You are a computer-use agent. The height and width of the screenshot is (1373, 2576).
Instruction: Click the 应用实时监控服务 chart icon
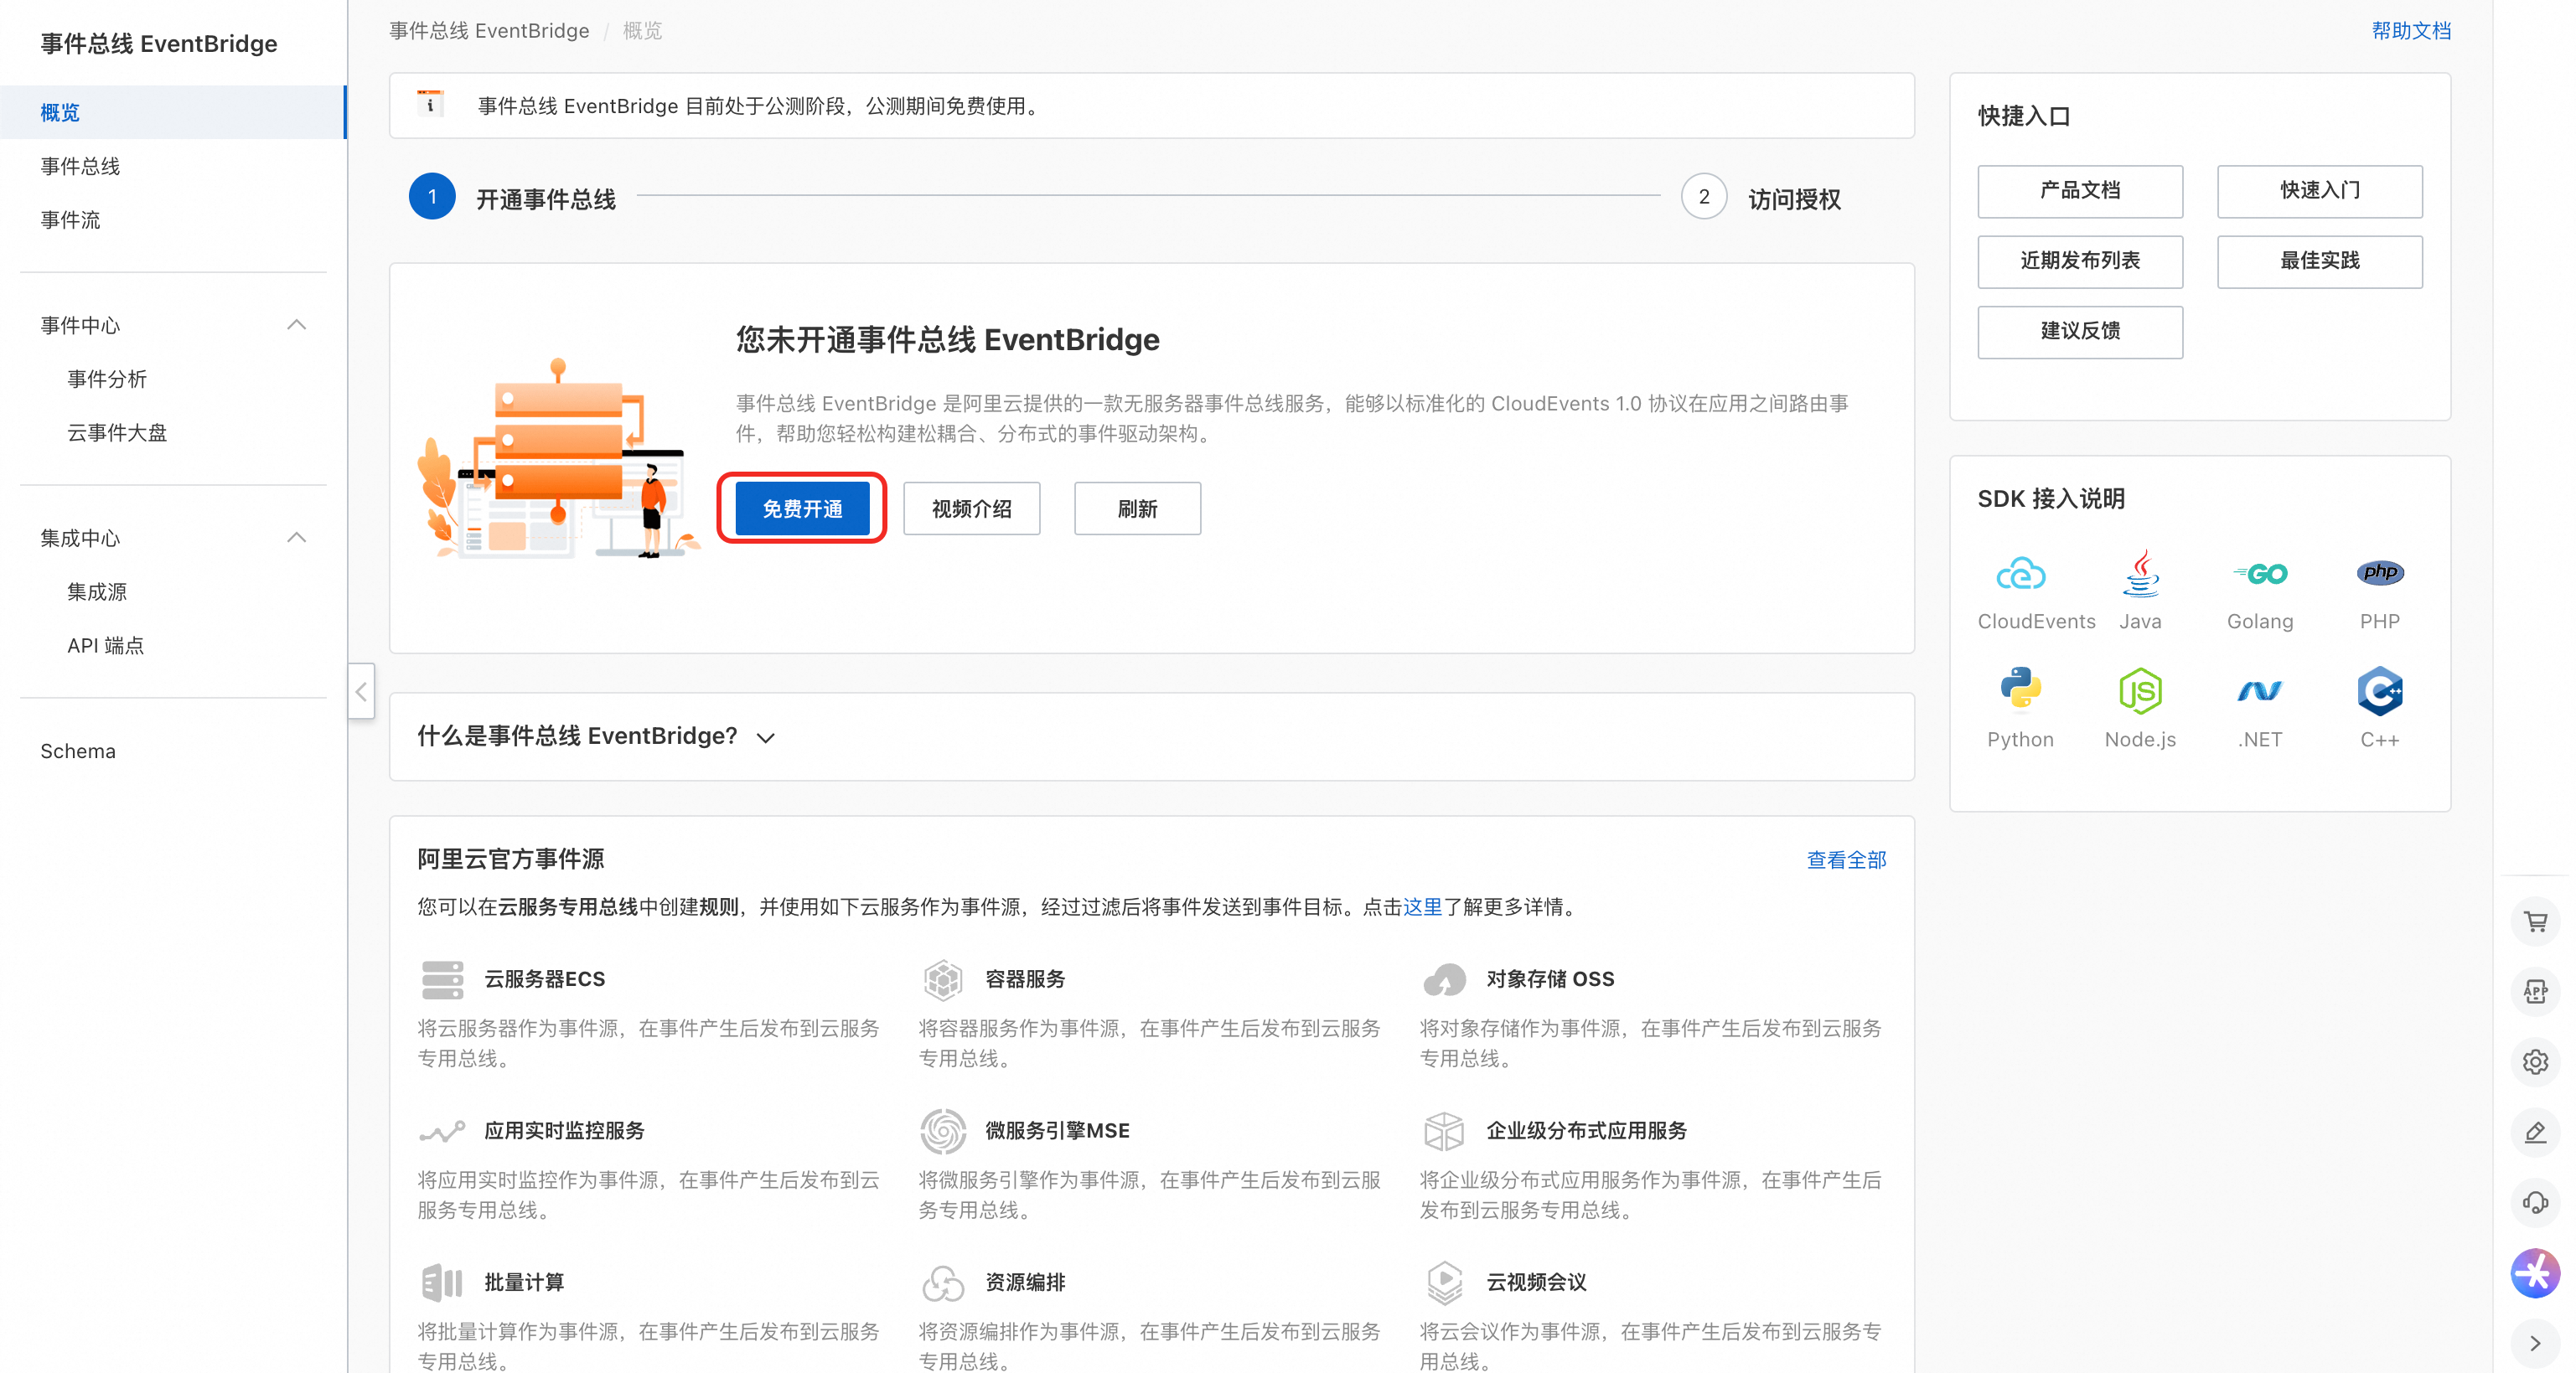point(442,1131)
